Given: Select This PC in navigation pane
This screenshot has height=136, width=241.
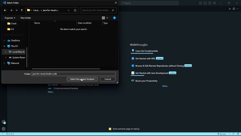Looking at the screenshot, I should point(13,46).
